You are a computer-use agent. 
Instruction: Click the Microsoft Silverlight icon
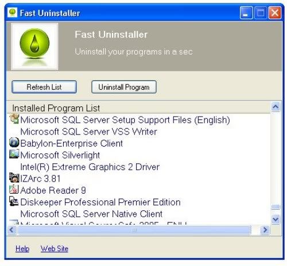pyautogui.click(x=14, y=154)
